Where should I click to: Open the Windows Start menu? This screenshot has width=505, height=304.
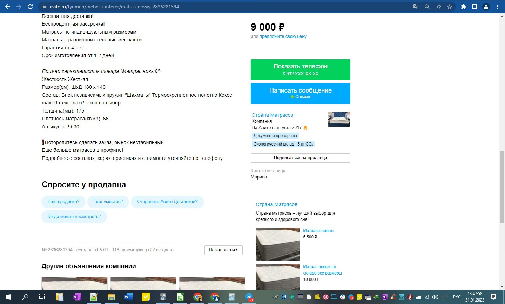click(8, 297)
